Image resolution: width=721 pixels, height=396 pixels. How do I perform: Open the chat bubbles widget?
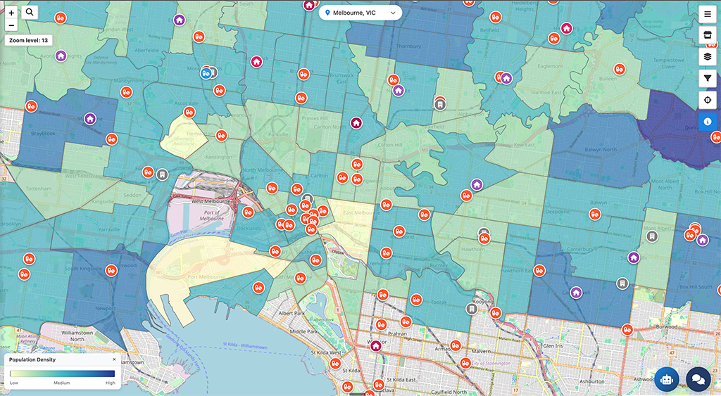coord(698,379)
